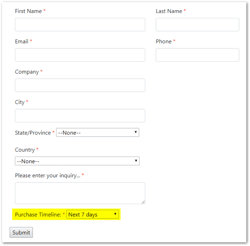This screenshot has height=246, width=250.
Task: Focus the City input field
Action: 80,115
